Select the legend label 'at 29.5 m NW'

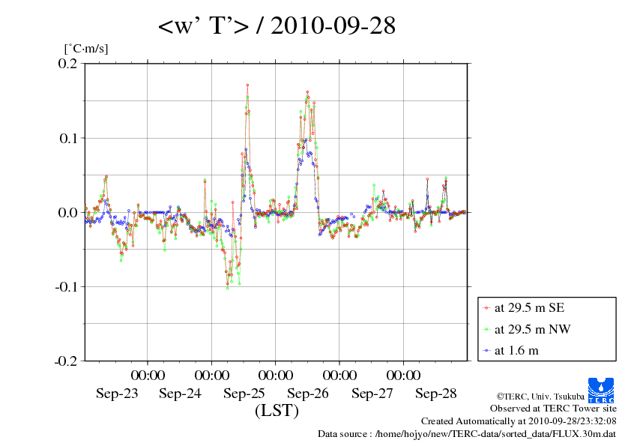click(x=532, y=329)
